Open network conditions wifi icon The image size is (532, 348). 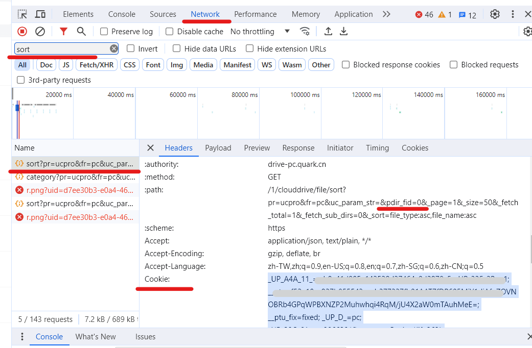tap(305, 32)
